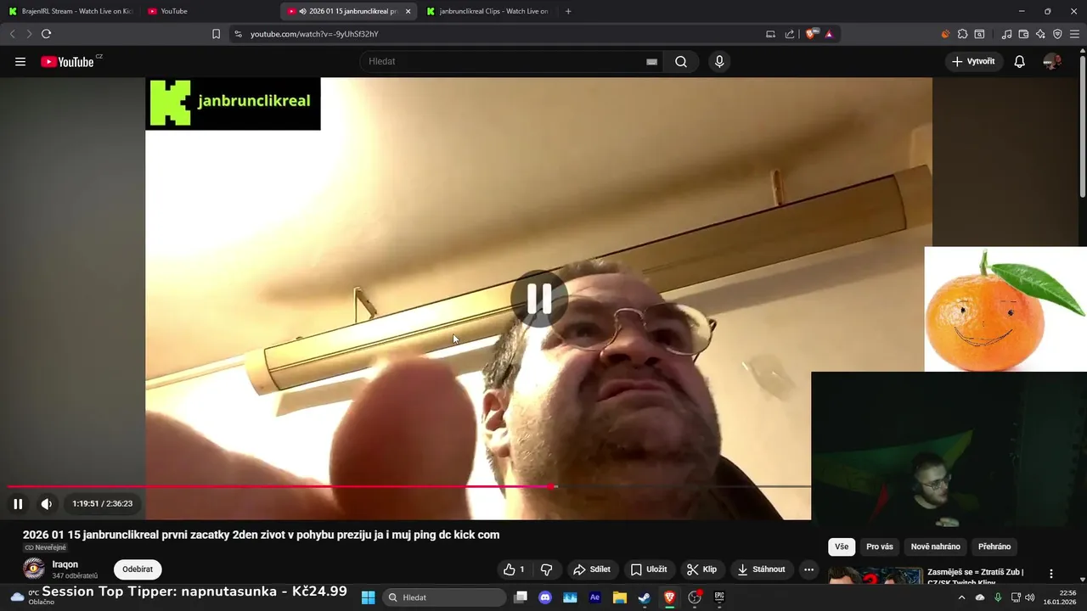Open Brave playlist music note icon

(x=1007, y=34)
